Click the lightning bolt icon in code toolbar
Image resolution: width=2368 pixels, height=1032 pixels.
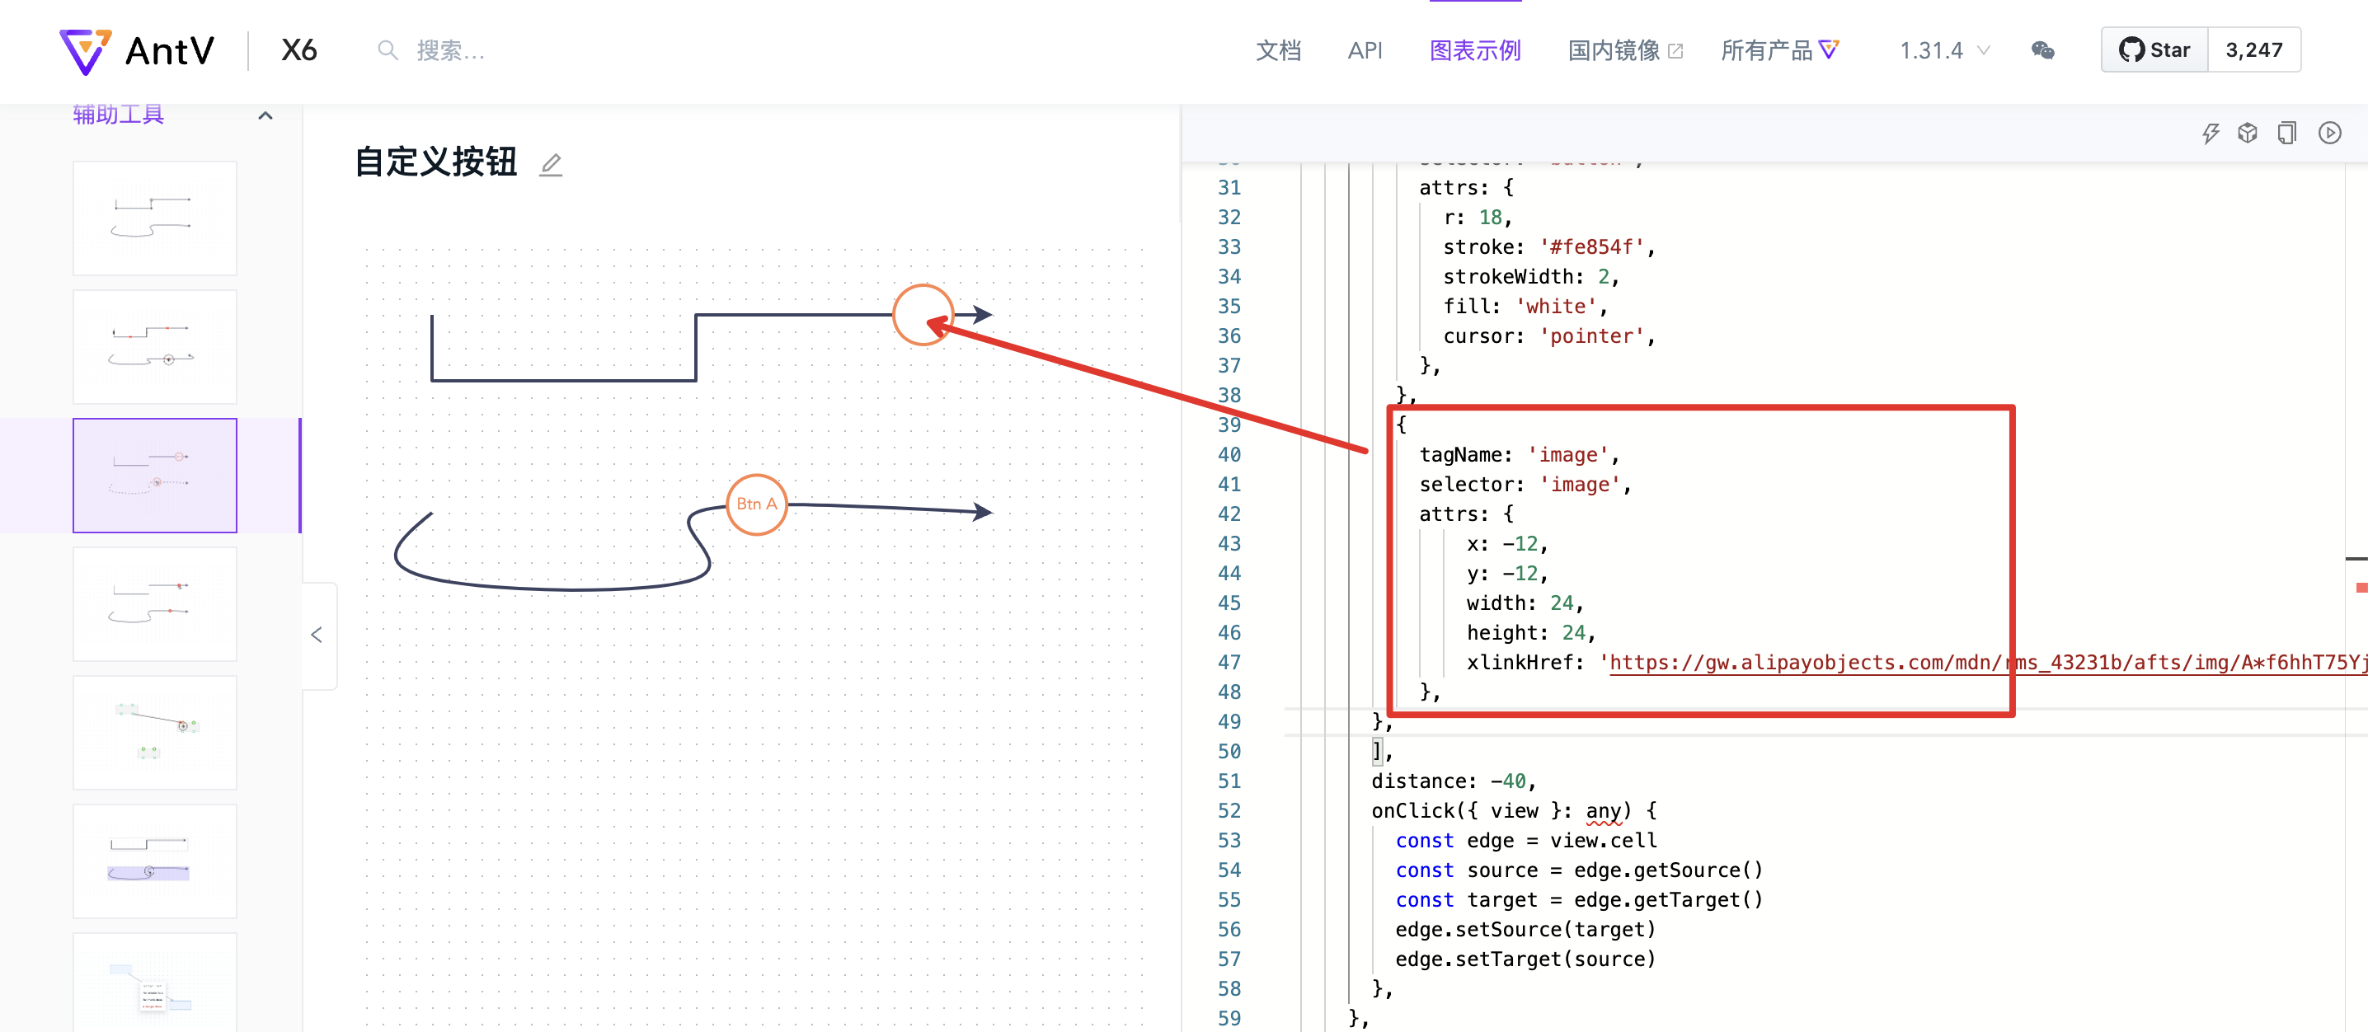2211,134
